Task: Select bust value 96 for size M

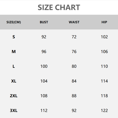Action: click(44, 52)
